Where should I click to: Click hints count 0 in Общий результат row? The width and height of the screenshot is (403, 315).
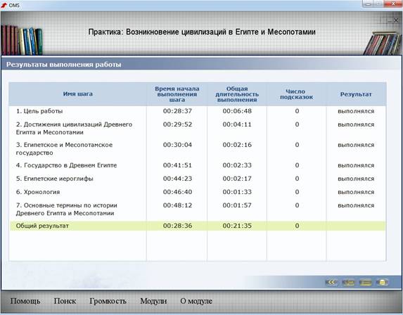pyautogui.click(x=297, y=226)
